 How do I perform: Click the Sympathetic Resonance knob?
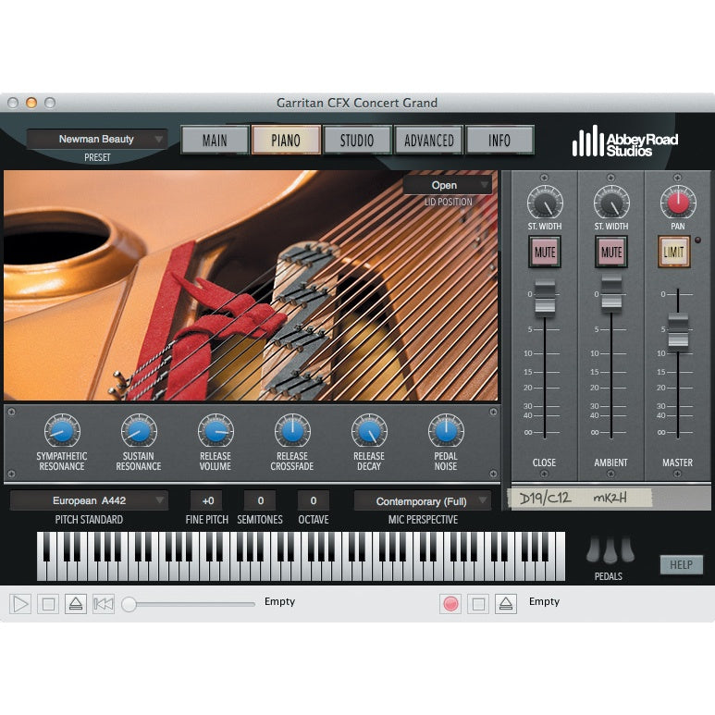(x=62, y=431)
